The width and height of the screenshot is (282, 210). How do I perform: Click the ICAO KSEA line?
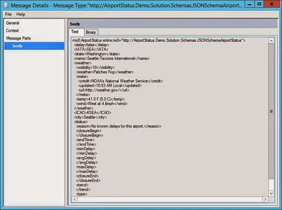(93, 112)
